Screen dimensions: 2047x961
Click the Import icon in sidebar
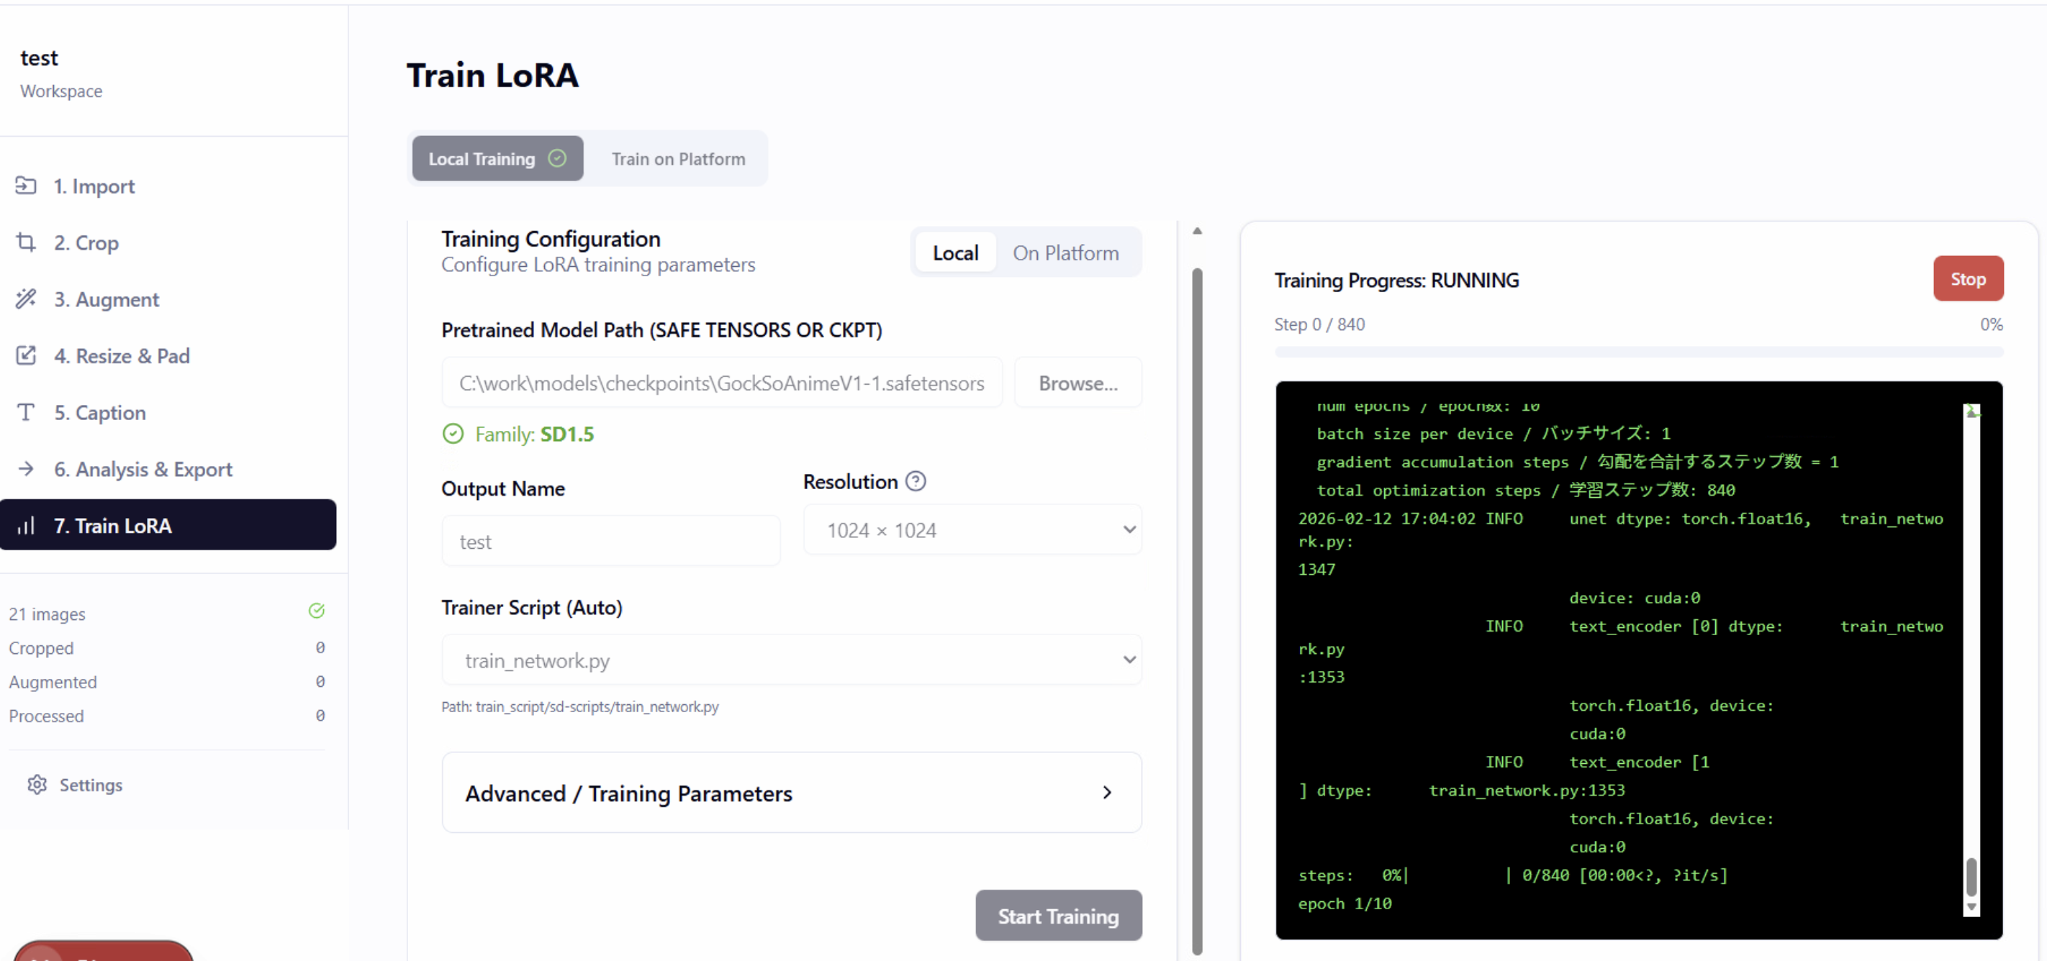pyautogui.click(x=25, y=186)
